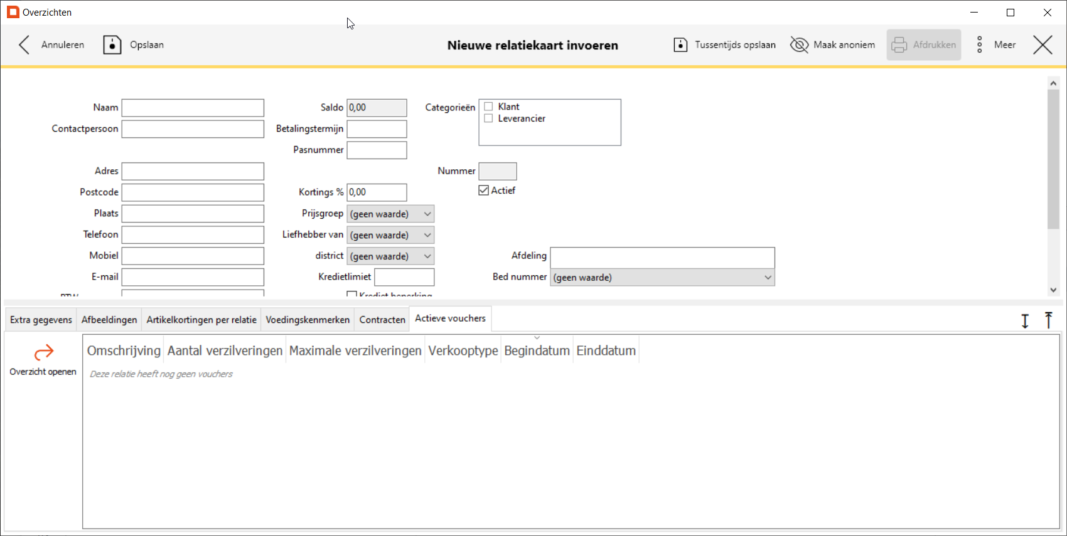Expand the Liefhebber van dropdown
1067x536 pixels.
390,236
